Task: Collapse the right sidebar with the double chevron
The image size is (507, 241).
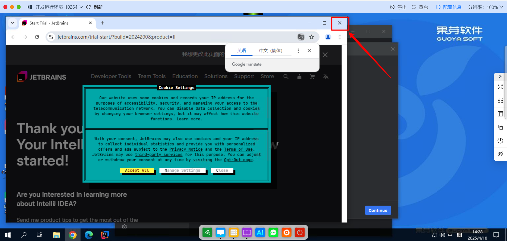Action: 500,77
